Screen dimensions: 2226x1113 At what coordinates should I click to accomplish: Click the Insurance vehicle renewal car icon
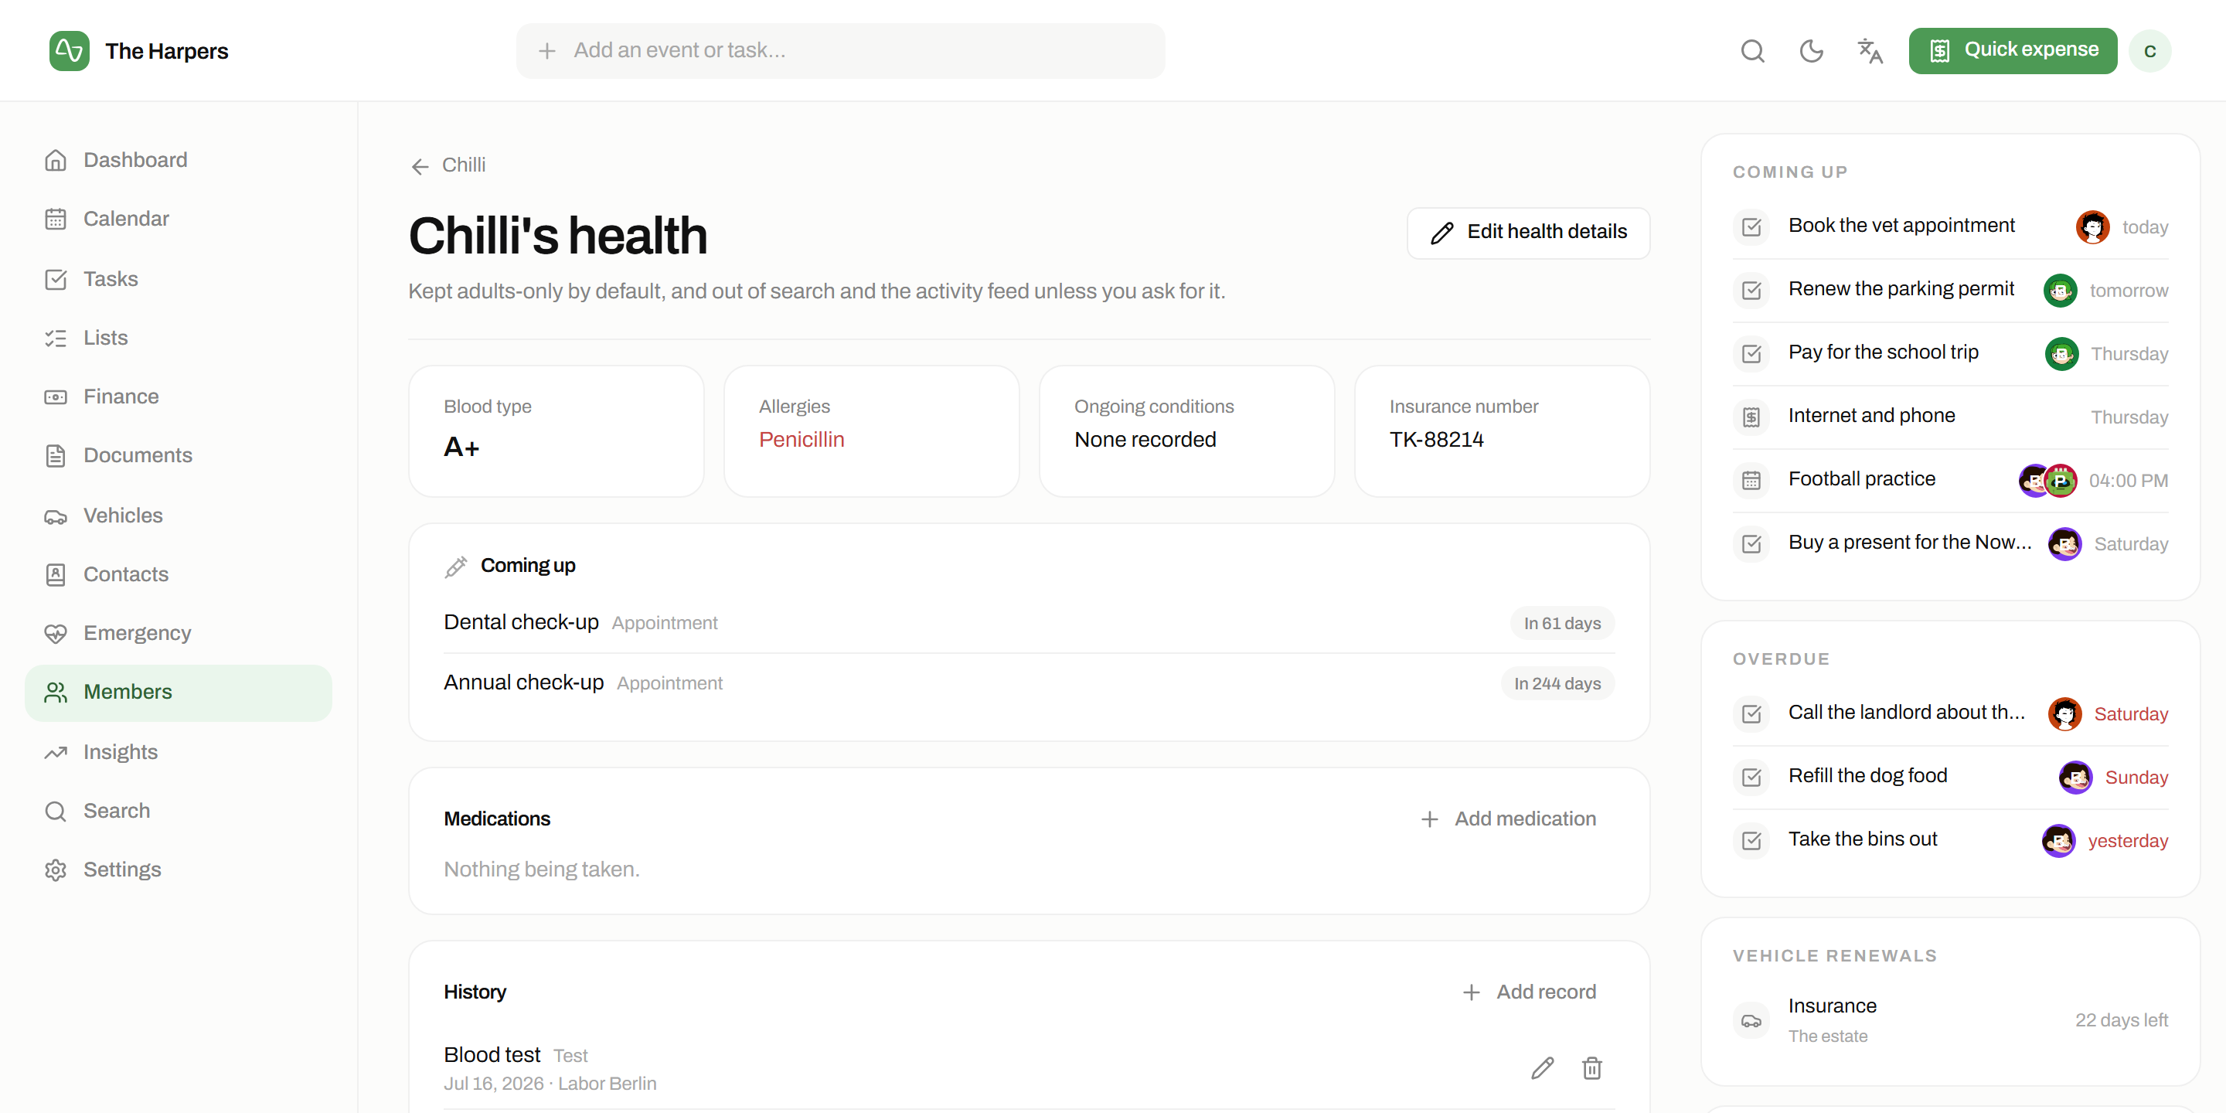pyautogui.click(x=1751, y=1020)
